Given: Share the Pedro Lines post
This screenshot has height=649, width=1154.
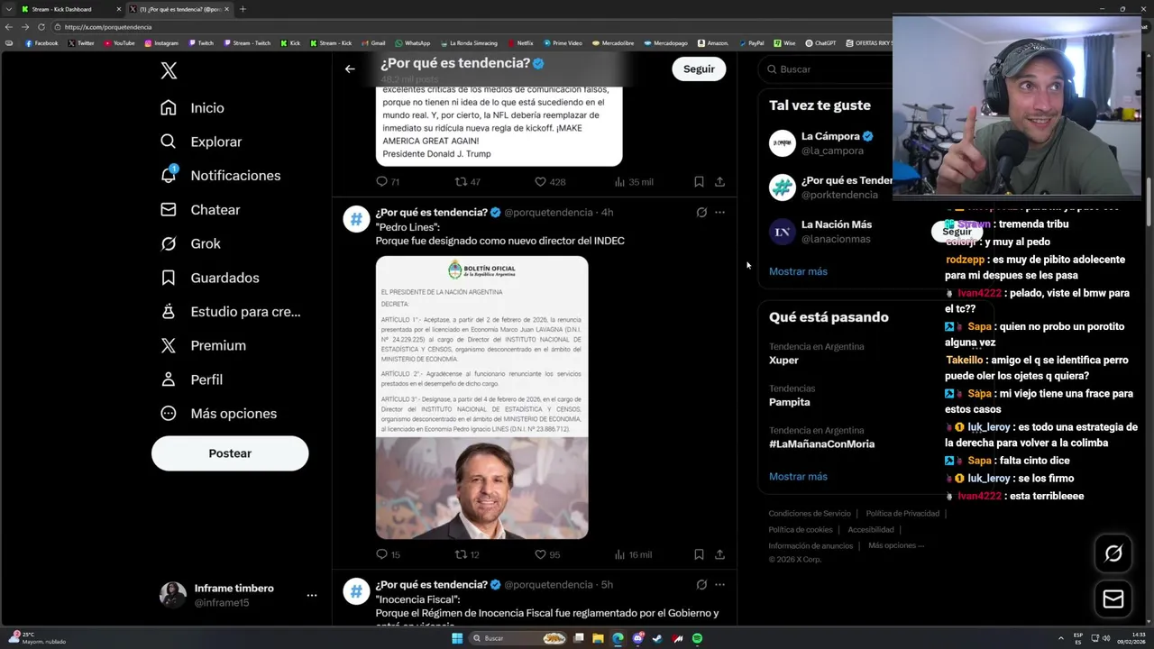Looking at the screenshot, I should pyautogui.click(x=719, y=554).
